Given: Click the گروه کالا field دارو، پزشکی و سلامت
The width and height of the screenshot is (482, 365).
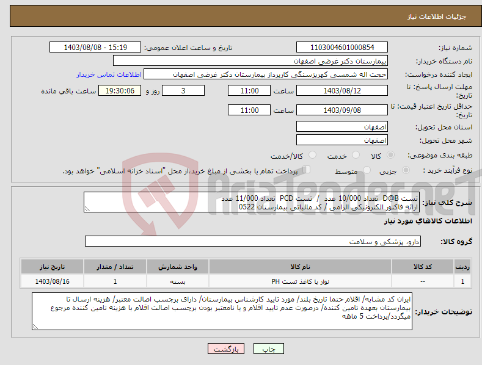Looking at the screenshot, I should click(x=253, y=241).
